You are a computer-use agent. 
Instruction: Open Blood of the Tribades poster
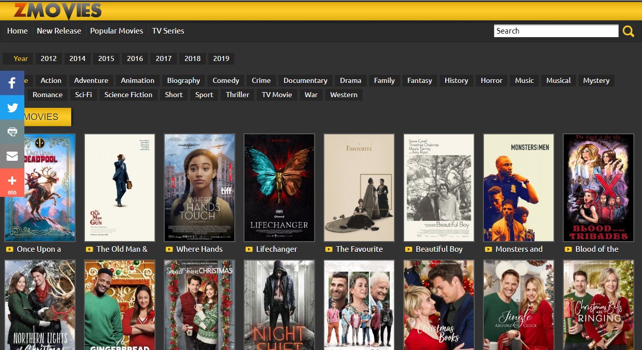coord(598,188)
